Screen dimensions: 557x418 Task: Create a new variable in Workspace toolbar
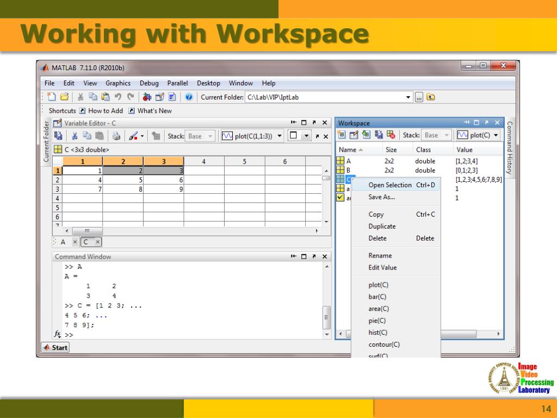click(342, 135)
